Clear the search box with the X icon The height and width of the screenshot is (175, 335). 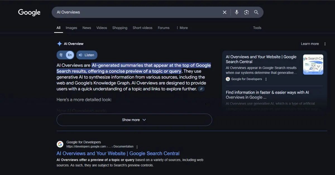pos(224,12)
